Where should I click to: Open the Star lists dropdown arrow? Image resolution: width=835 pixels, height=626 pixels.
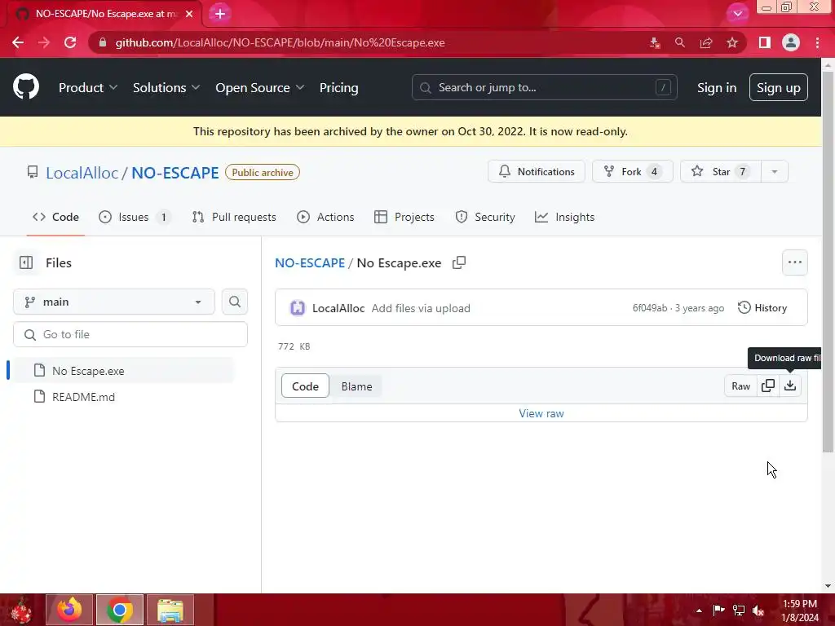click(775, 171)
